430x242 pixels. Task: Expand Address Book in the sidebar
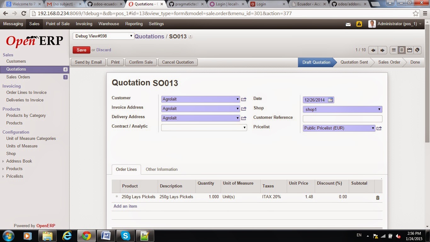[19, 161]
